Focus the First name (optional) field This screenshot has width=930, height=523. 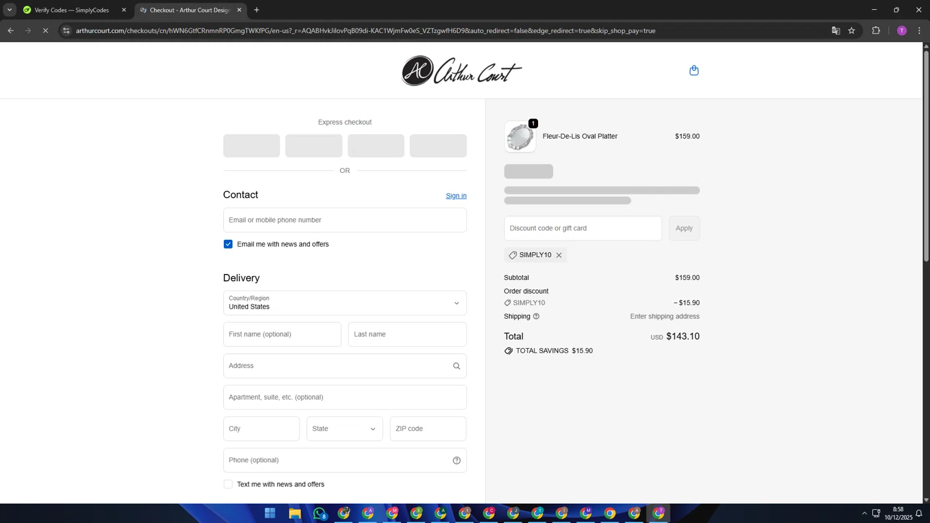tap(282, 335)
